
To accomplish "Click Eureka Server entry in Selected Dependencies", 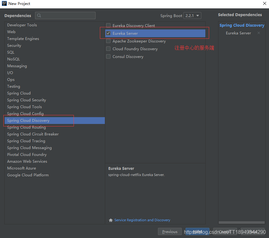I will click(x=238, y=33).
